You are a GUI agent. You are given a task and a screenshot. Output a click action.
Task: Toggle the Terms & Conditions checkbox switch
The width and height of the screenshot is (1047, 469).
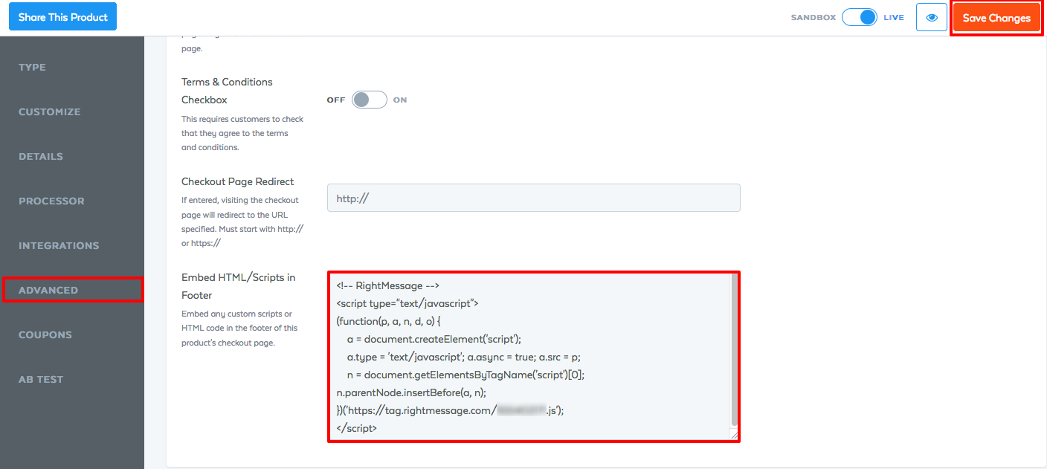tap(370, 100)
